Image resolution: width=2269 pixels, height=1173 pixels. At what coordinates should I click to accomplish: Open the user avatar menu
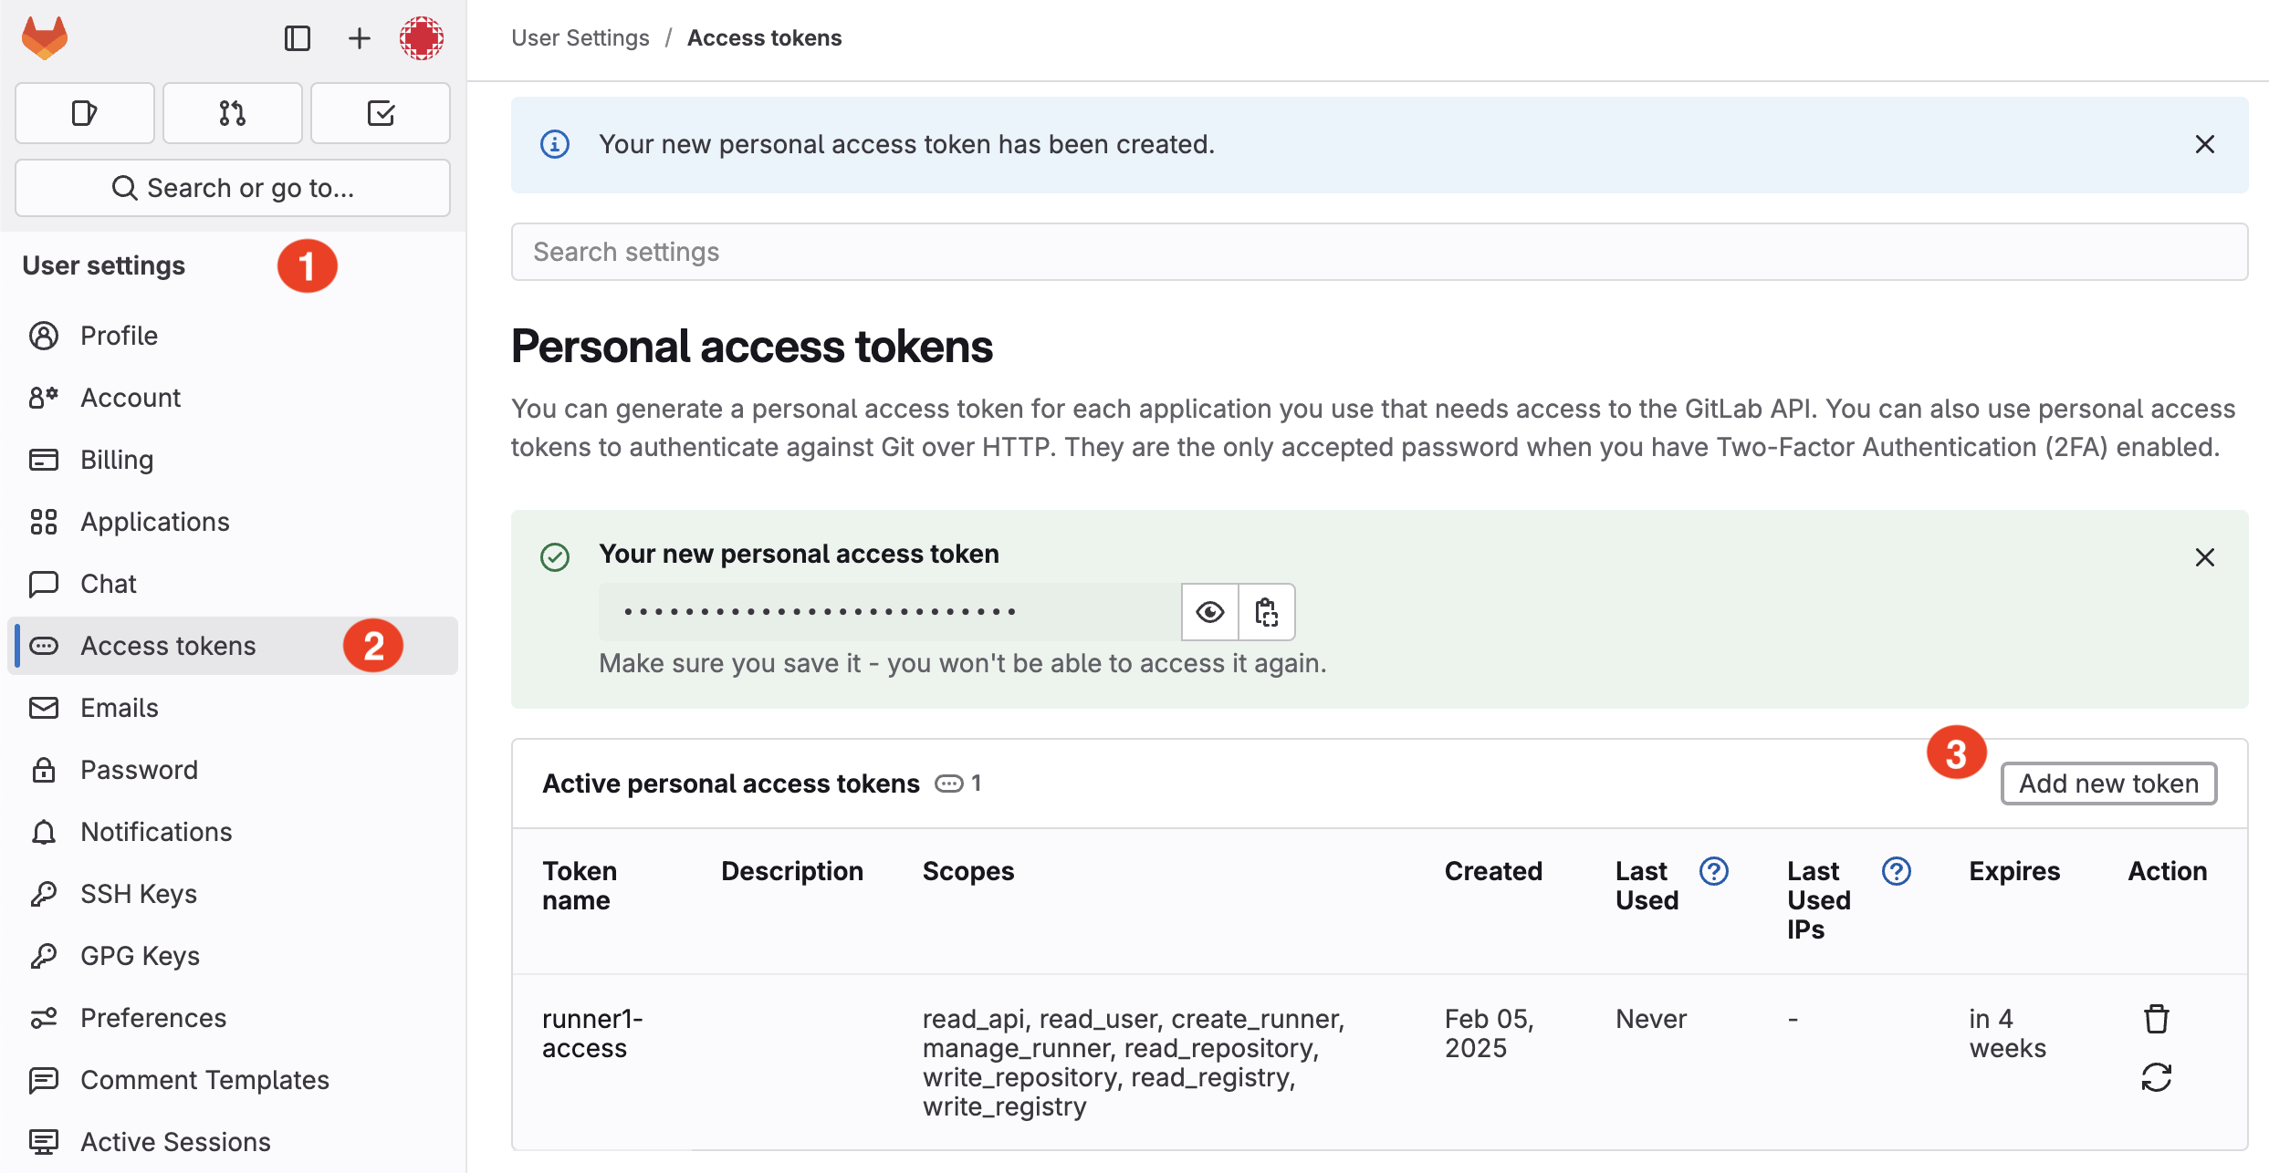(422, 38)
